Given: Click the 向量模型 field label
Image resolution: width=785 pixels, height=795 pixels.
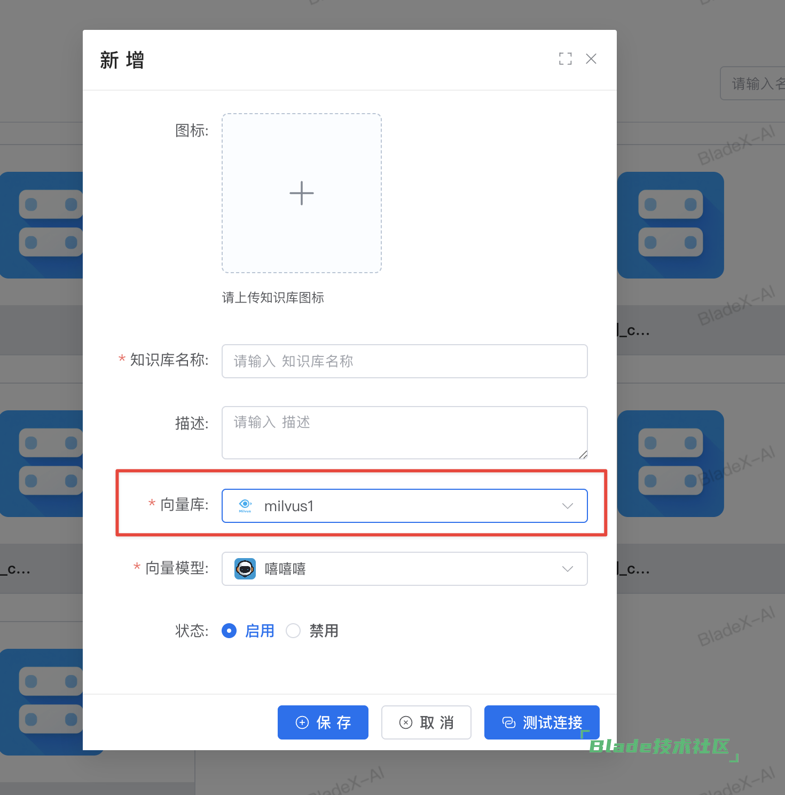Looking at the screenshot, I should tap(177, 568).
